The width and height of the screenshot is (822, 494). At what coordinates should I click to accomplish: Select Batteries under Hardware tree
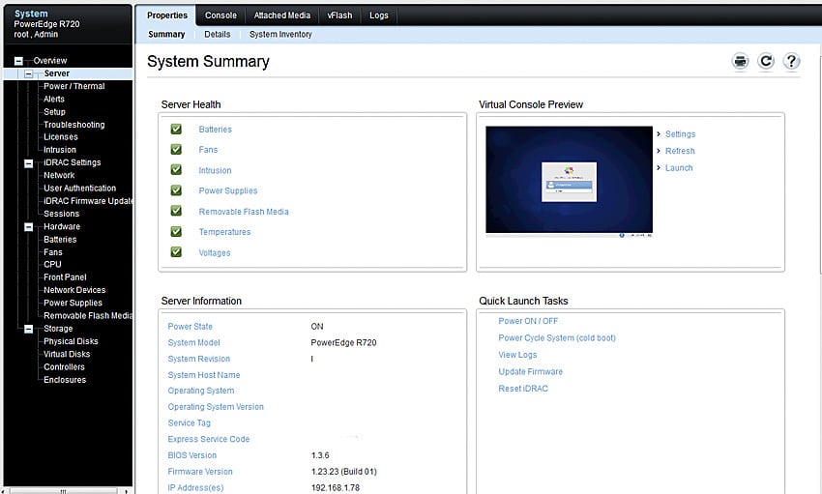[60, 240]
